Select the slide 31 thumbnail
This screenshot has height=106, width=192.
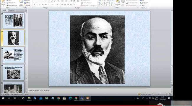click(14, 87)
